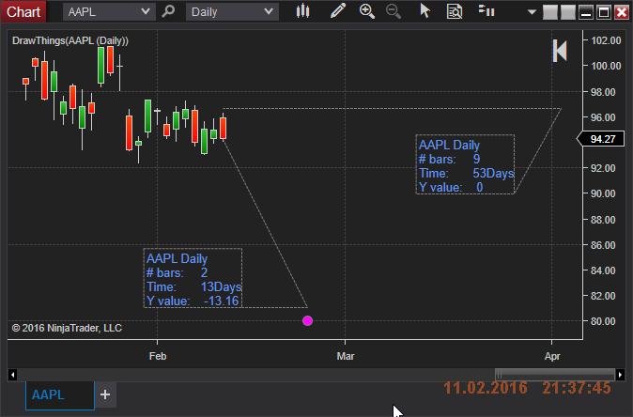Add a new tab with plus button
Screen dimensions: 633x417
[105, 394]
